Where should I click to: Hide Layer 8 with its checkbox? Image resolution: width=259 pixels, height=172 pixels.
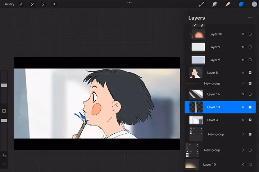[x=250, y=73]
